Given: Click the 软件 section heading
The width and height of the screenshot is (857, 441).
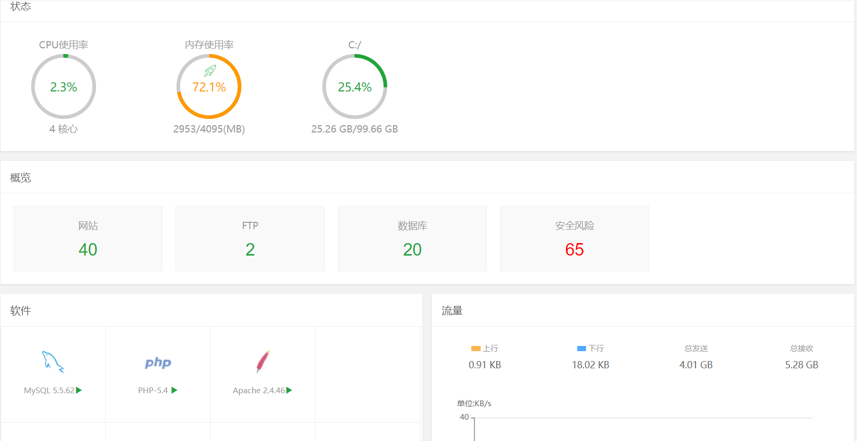Looking at the screenshot, I should click(x=21, y=311).
